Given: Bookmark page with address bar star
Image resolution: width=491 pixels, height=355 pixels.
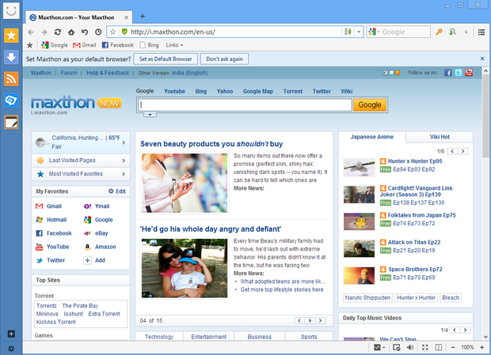Looking at the screenshot, I should coord(112,32).
